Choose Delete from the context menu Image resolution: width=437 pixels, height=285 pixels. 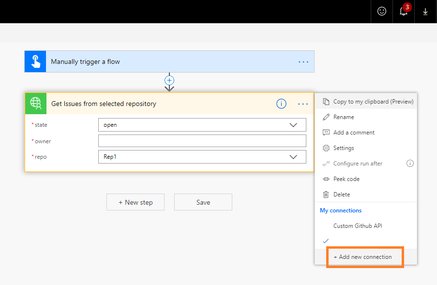pos(366,195)
